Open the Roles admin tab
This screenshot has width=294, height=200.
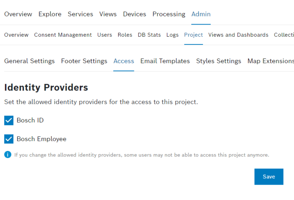point(125,35)
